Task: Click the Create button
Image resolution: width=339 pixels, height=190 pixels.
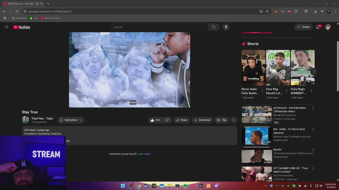Action: coord(304,27)
